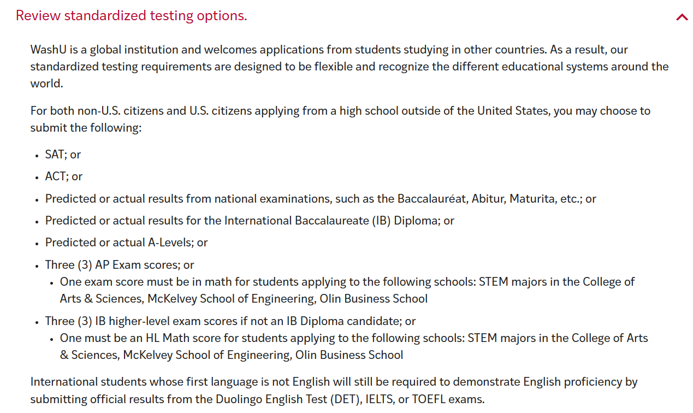Click the "For both non-U.S. citizens" paragraph
Image resolution: width=693 pixels, height=413 pixels.
coord(340,119)
